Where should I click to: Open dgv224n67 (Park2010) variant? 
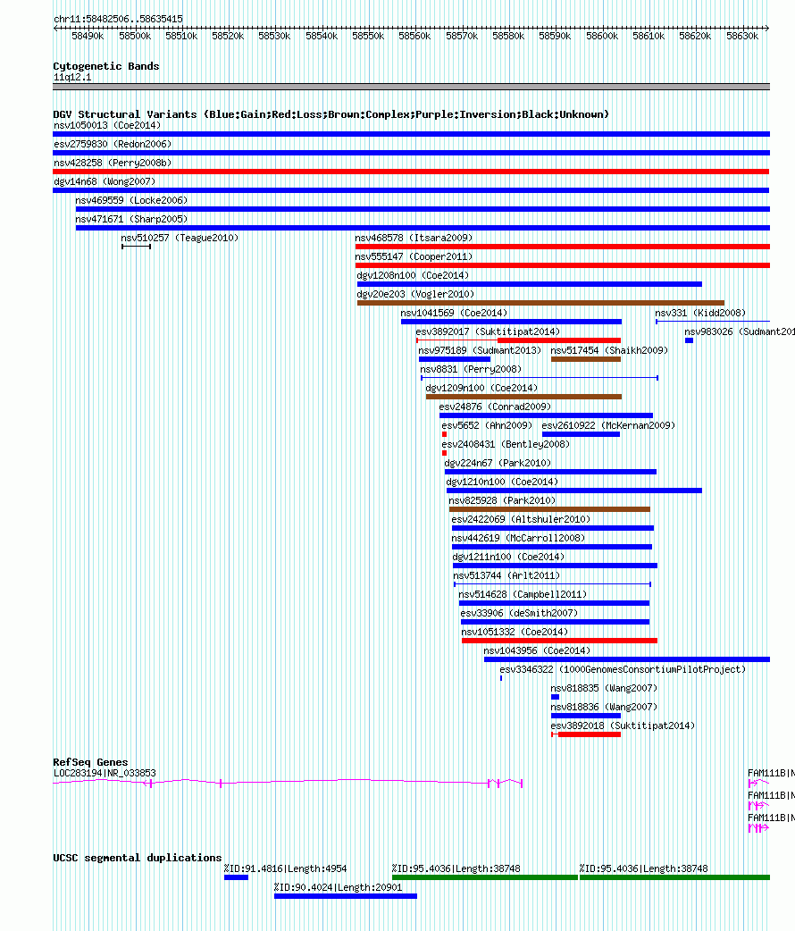(x=550, y=472)
